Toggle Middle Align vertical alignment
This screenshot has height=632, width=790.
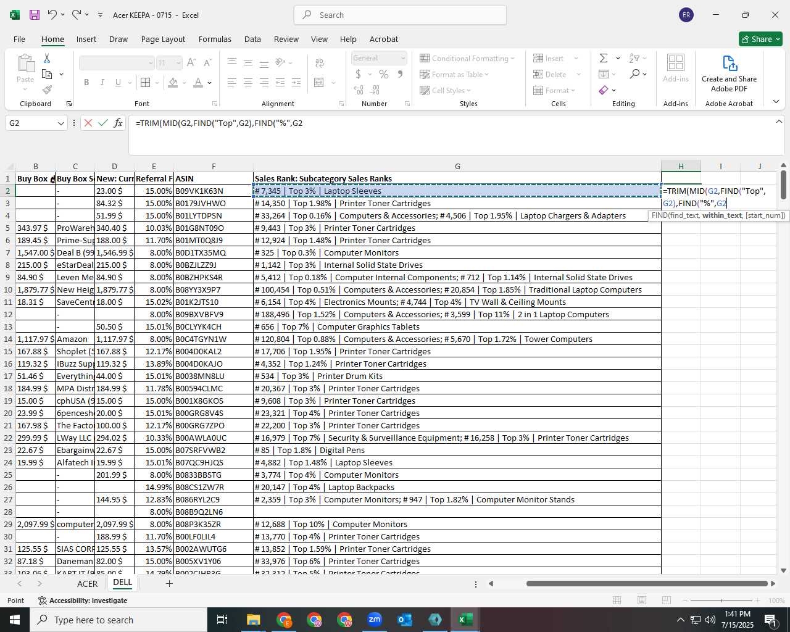click(248, 62)
